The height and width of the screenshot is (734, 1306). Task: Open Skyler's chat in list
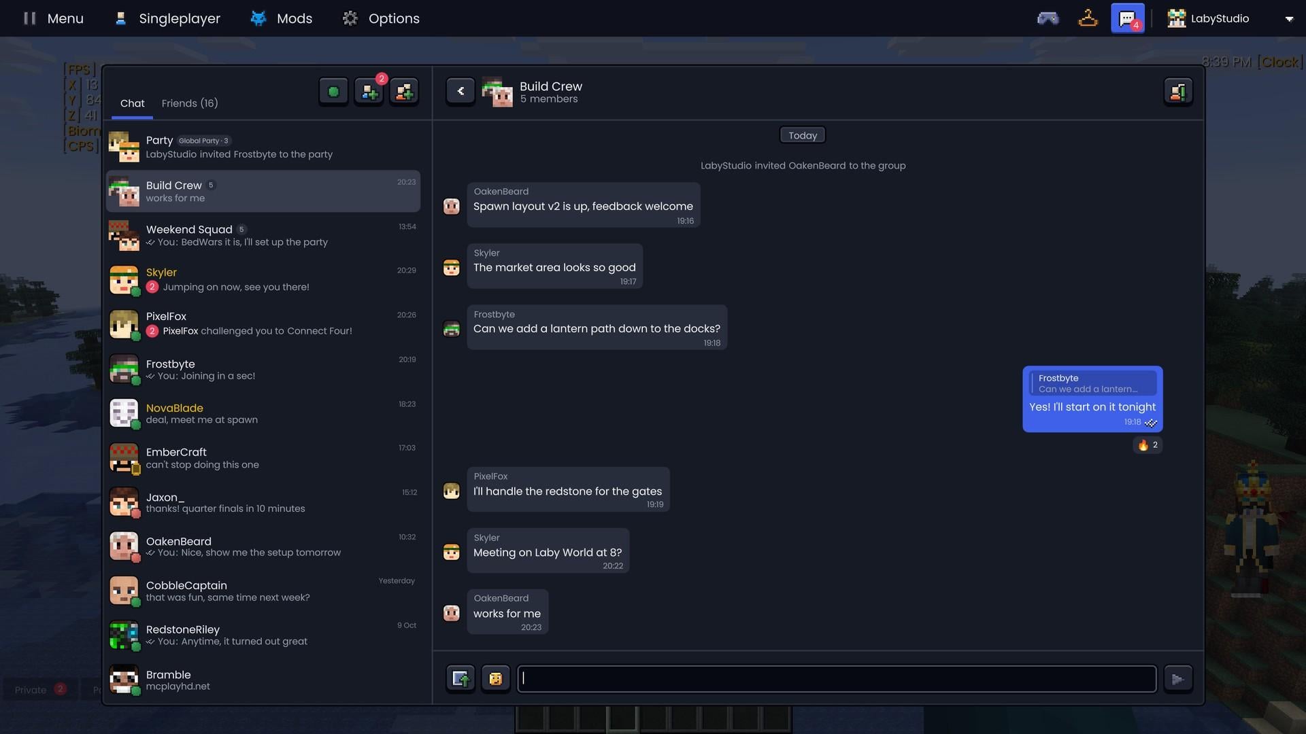[263, 279]
